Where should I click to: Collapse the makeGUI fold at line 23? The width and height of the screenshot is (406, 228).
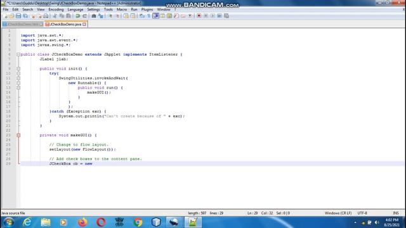tap(18, 135)
